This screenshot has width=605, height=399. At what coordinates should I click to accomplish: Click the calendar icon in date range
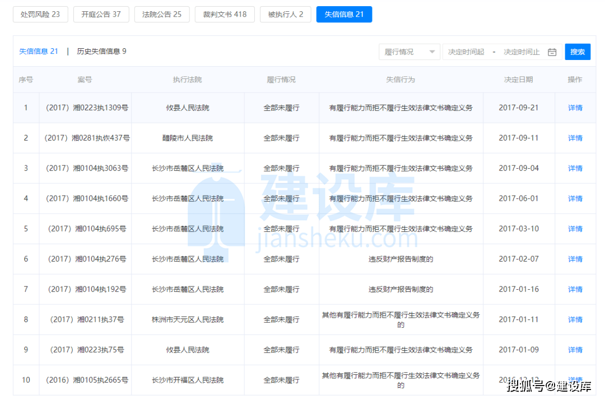point(552,52)
